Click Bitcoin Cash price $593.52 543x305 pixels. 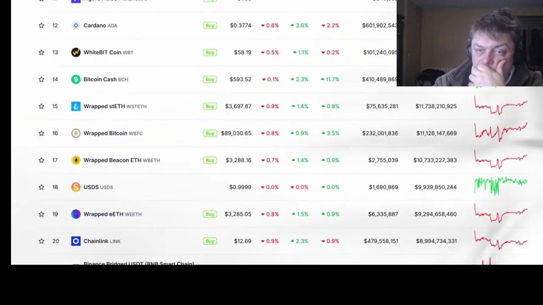pos(241,79)
